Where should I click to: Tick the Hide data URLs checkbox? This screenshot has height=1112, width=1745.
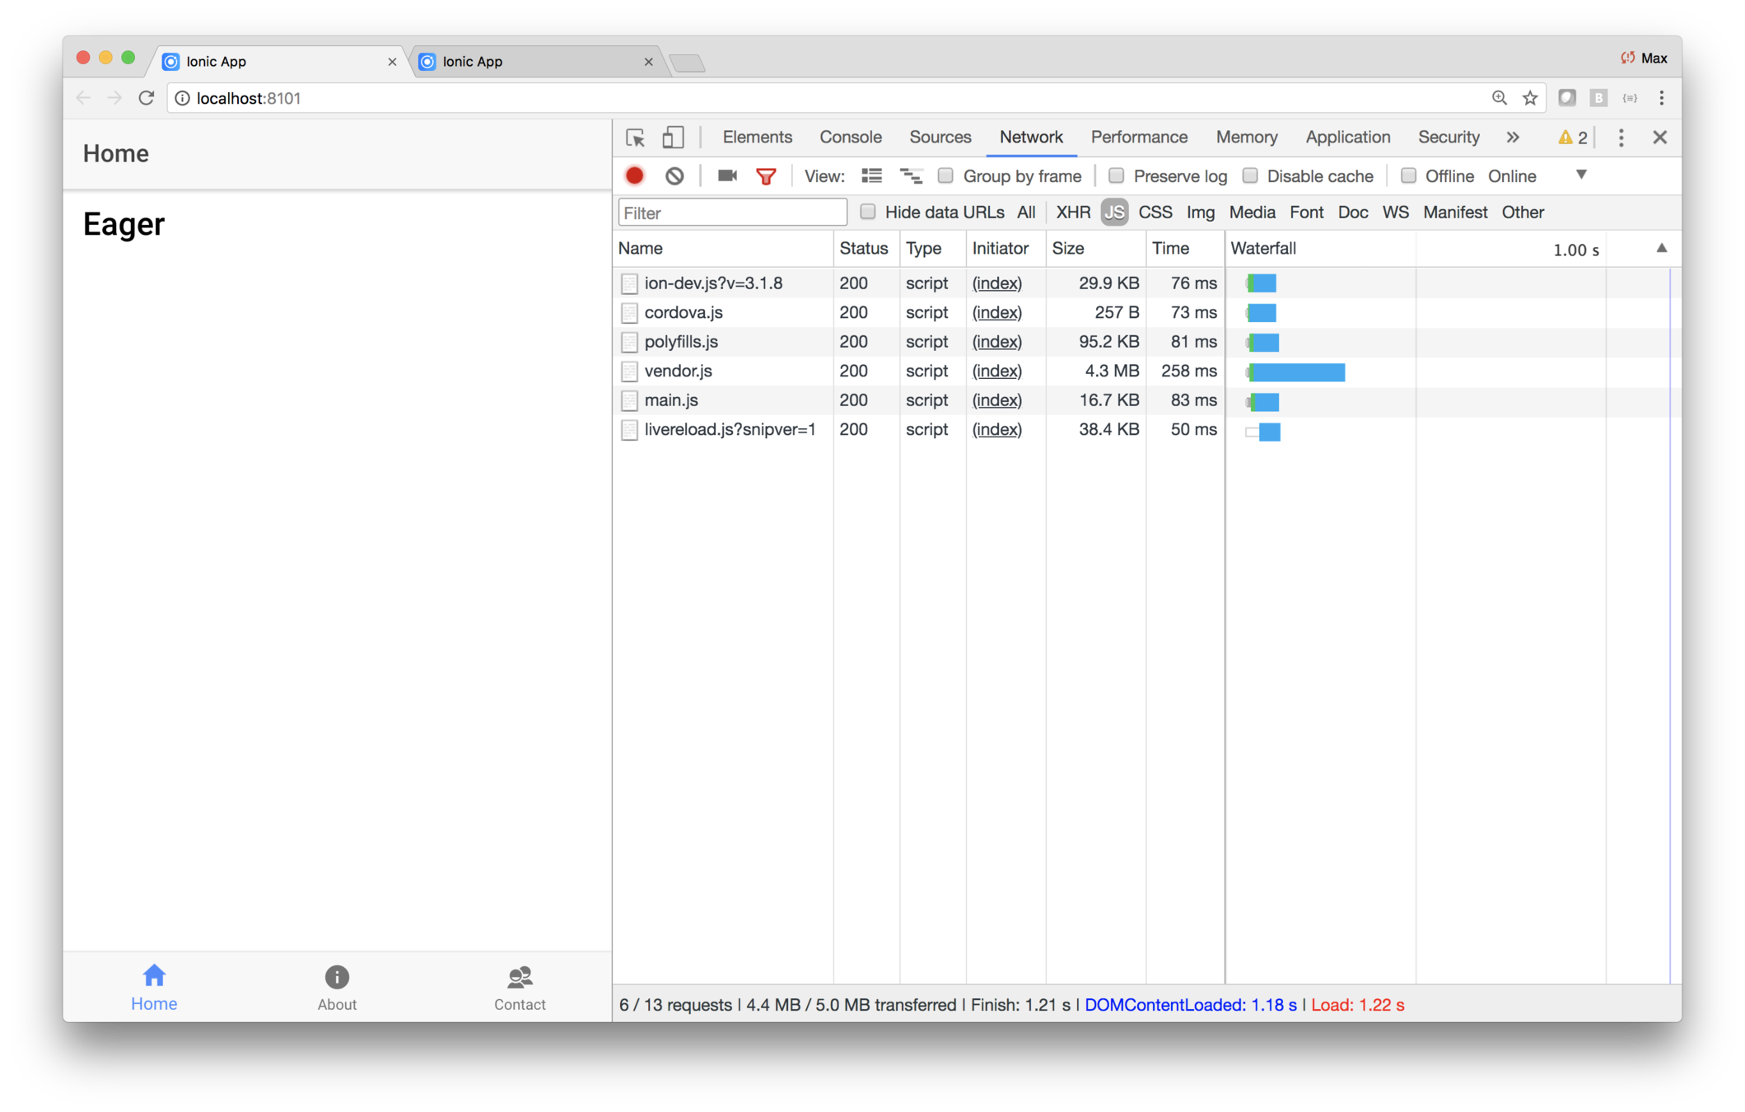tap(867, 212)
